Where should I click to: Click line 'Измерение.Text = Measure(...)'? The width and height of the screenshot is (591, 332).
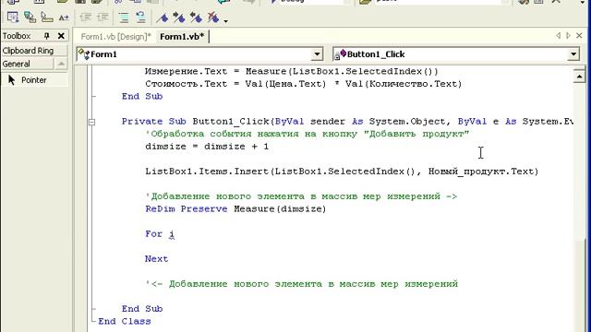tap(292, 71)
